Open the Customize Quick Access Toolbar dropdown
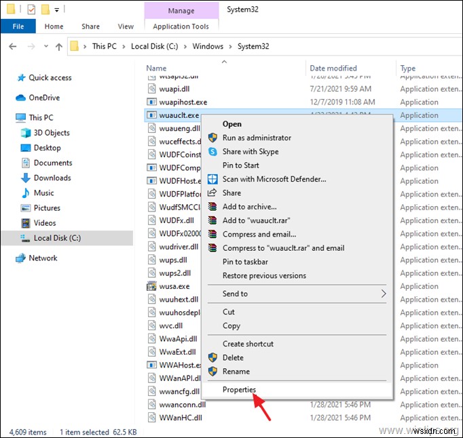463x438 pixels. tap(57, 10)
